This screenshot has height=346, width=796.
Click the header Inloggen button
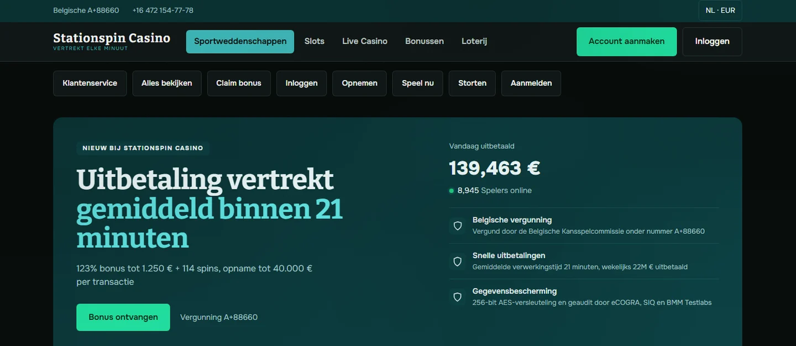point(712,41)
